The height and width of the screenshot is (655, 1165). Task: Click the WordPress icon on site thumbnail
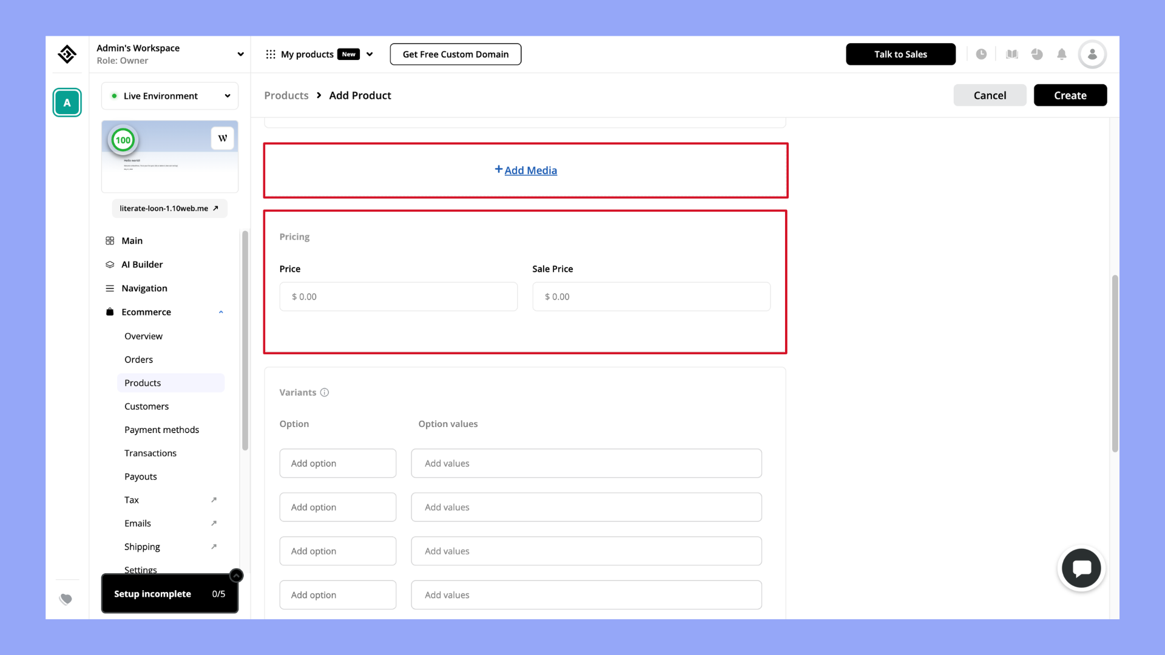click(223, 138)
